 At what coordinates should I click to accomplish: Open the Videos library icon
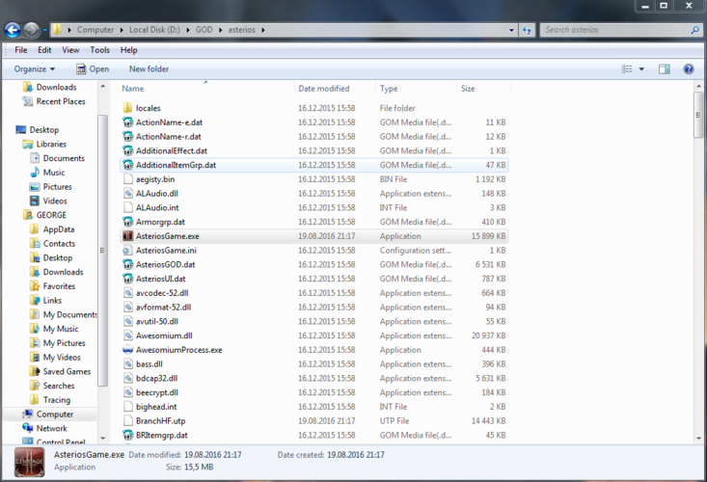(x=35, y=201)
